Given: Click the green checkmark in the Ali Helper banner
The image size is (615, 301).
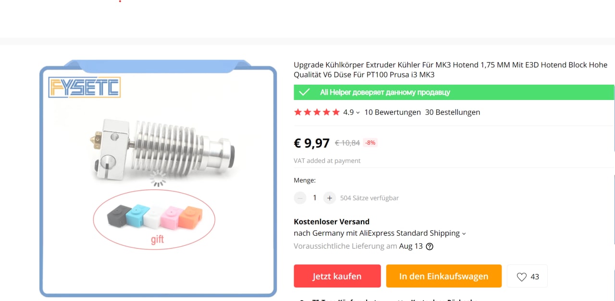Looking at the screenshot, I should (x=304, y=92).
